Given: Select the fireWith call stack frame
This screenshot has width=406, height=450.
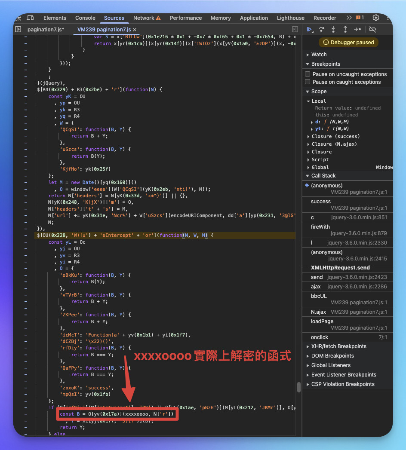Looking at the screenshot, I should pos(348,230).
